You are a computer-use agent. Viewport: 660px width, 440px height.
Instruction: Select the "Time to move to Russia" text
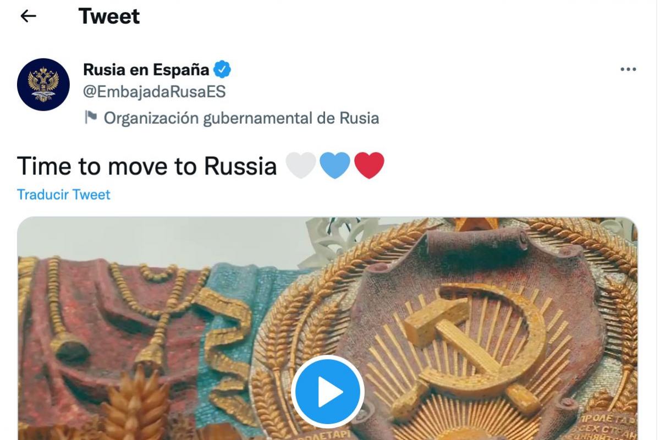pos(147,166)
